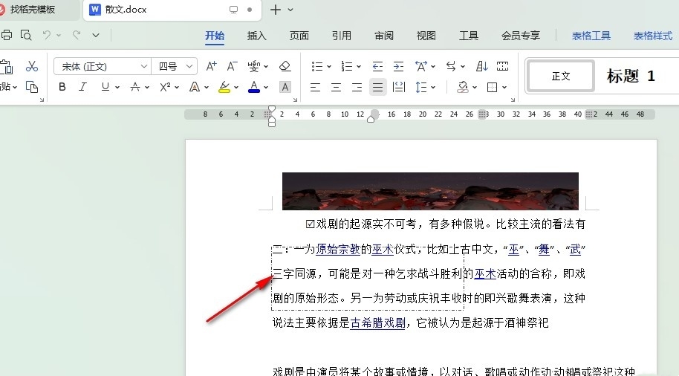Switch to 引用 tab
The image size is (679, 376).
pyautogui.click(x=341, y=36)
